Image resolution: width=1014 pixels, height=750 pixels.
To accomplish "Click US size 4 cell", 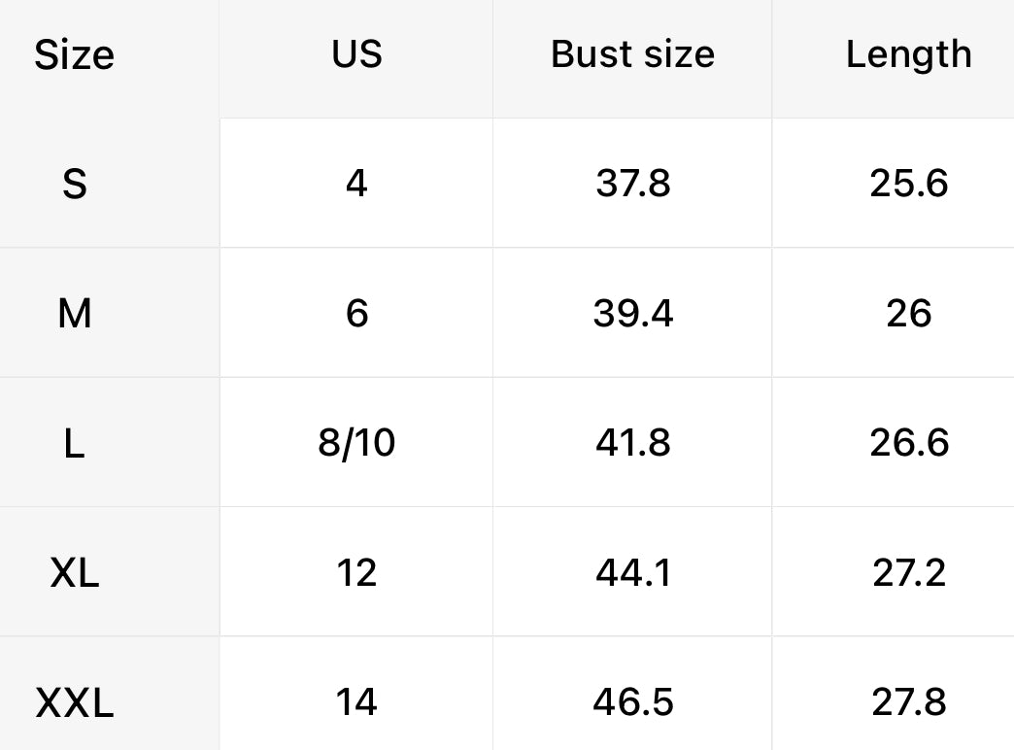I will (356, 183).
